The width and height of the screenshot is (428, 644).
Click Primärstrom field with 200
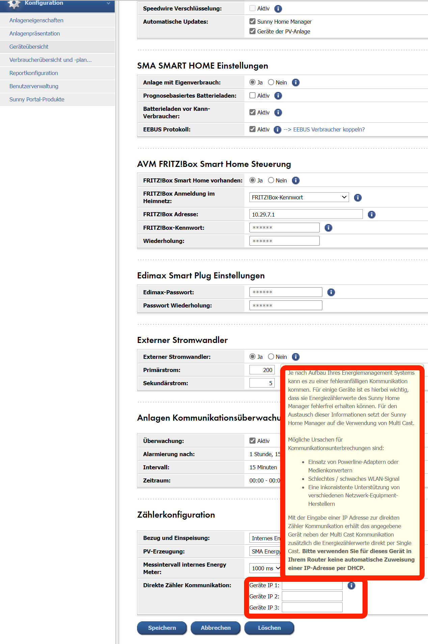click(262, 370)
